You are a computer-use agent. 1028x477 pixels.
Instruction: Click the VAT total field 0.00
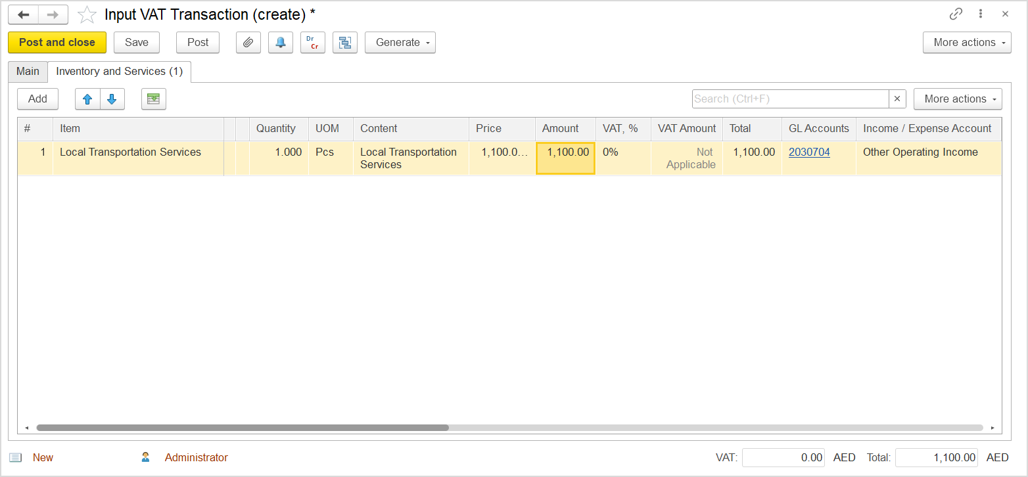[783, 458]
